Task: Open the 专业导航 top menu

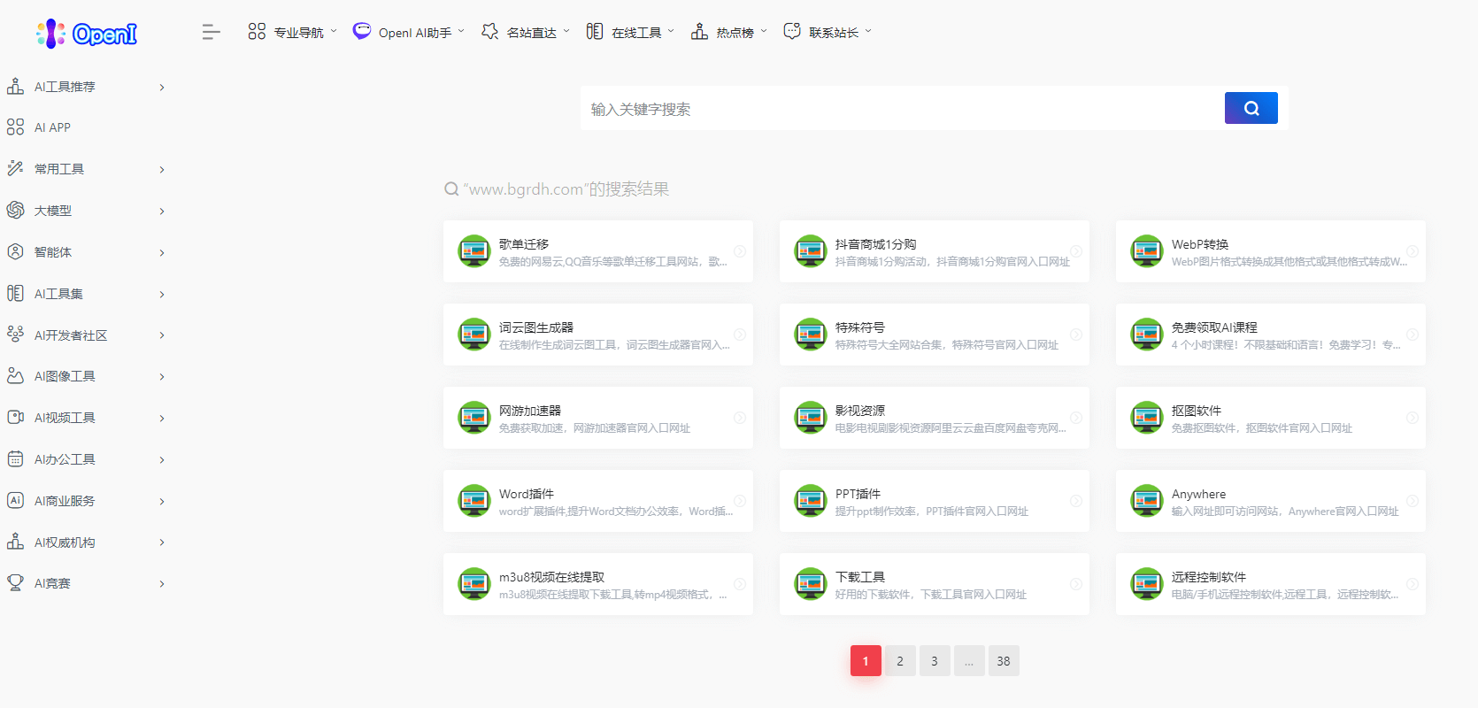Action: [293, 32]
